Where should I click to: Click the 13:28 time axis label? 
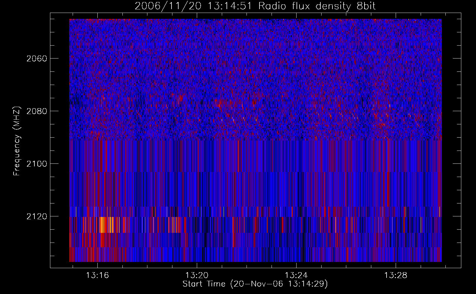(396, 275)
